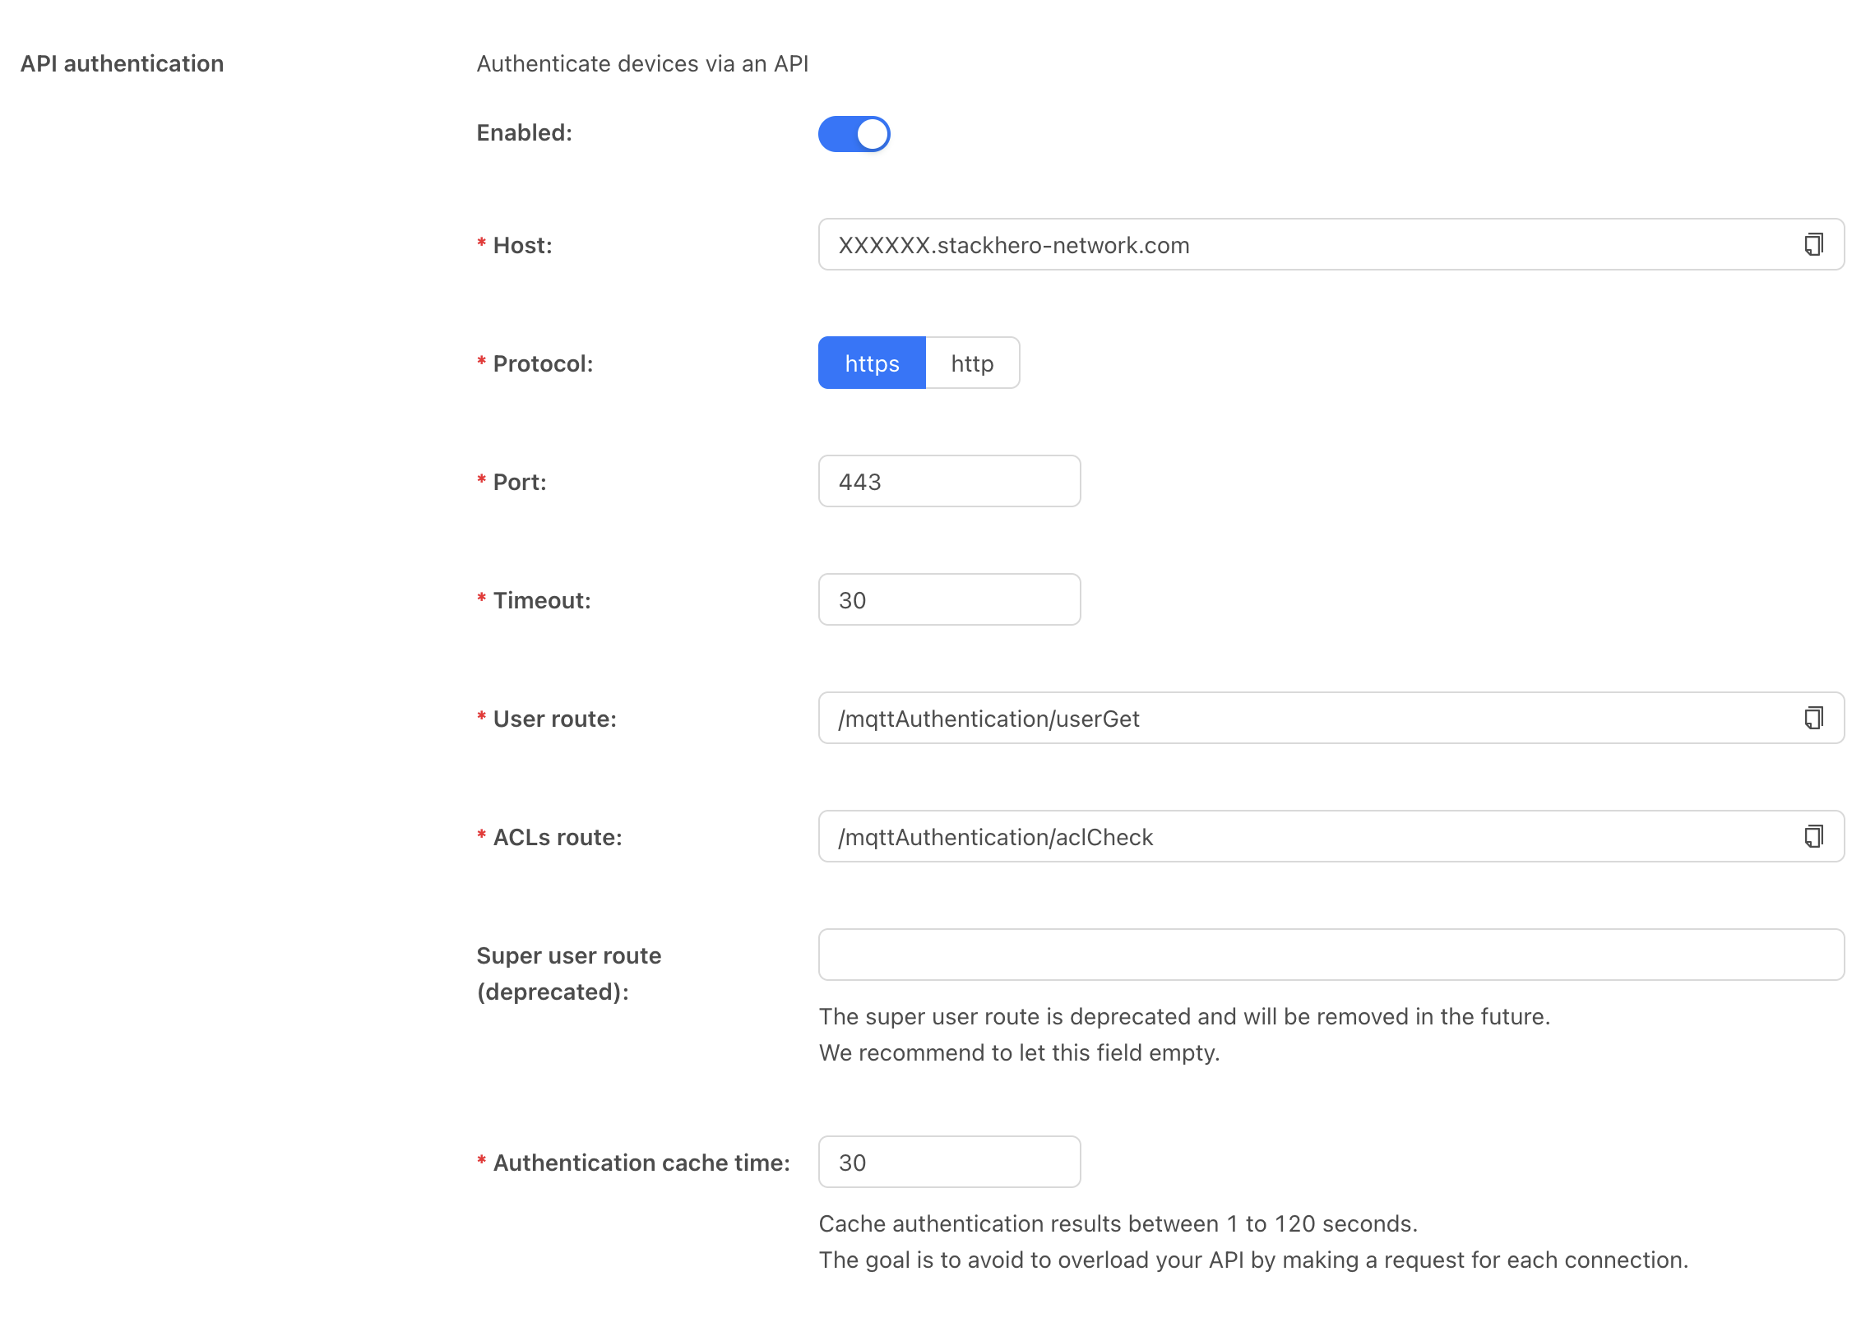Image resolution: width=1875 pixels, height=1327 pixels.
Task: Copy the User route value
Action: (x=1813, y=718)
